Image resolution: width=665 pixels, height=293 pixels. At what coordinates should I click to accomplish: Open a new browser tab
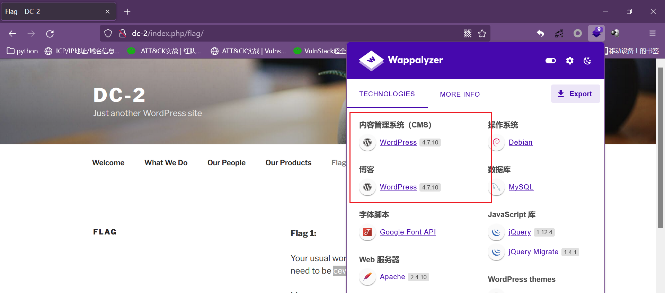click(127, 12)
